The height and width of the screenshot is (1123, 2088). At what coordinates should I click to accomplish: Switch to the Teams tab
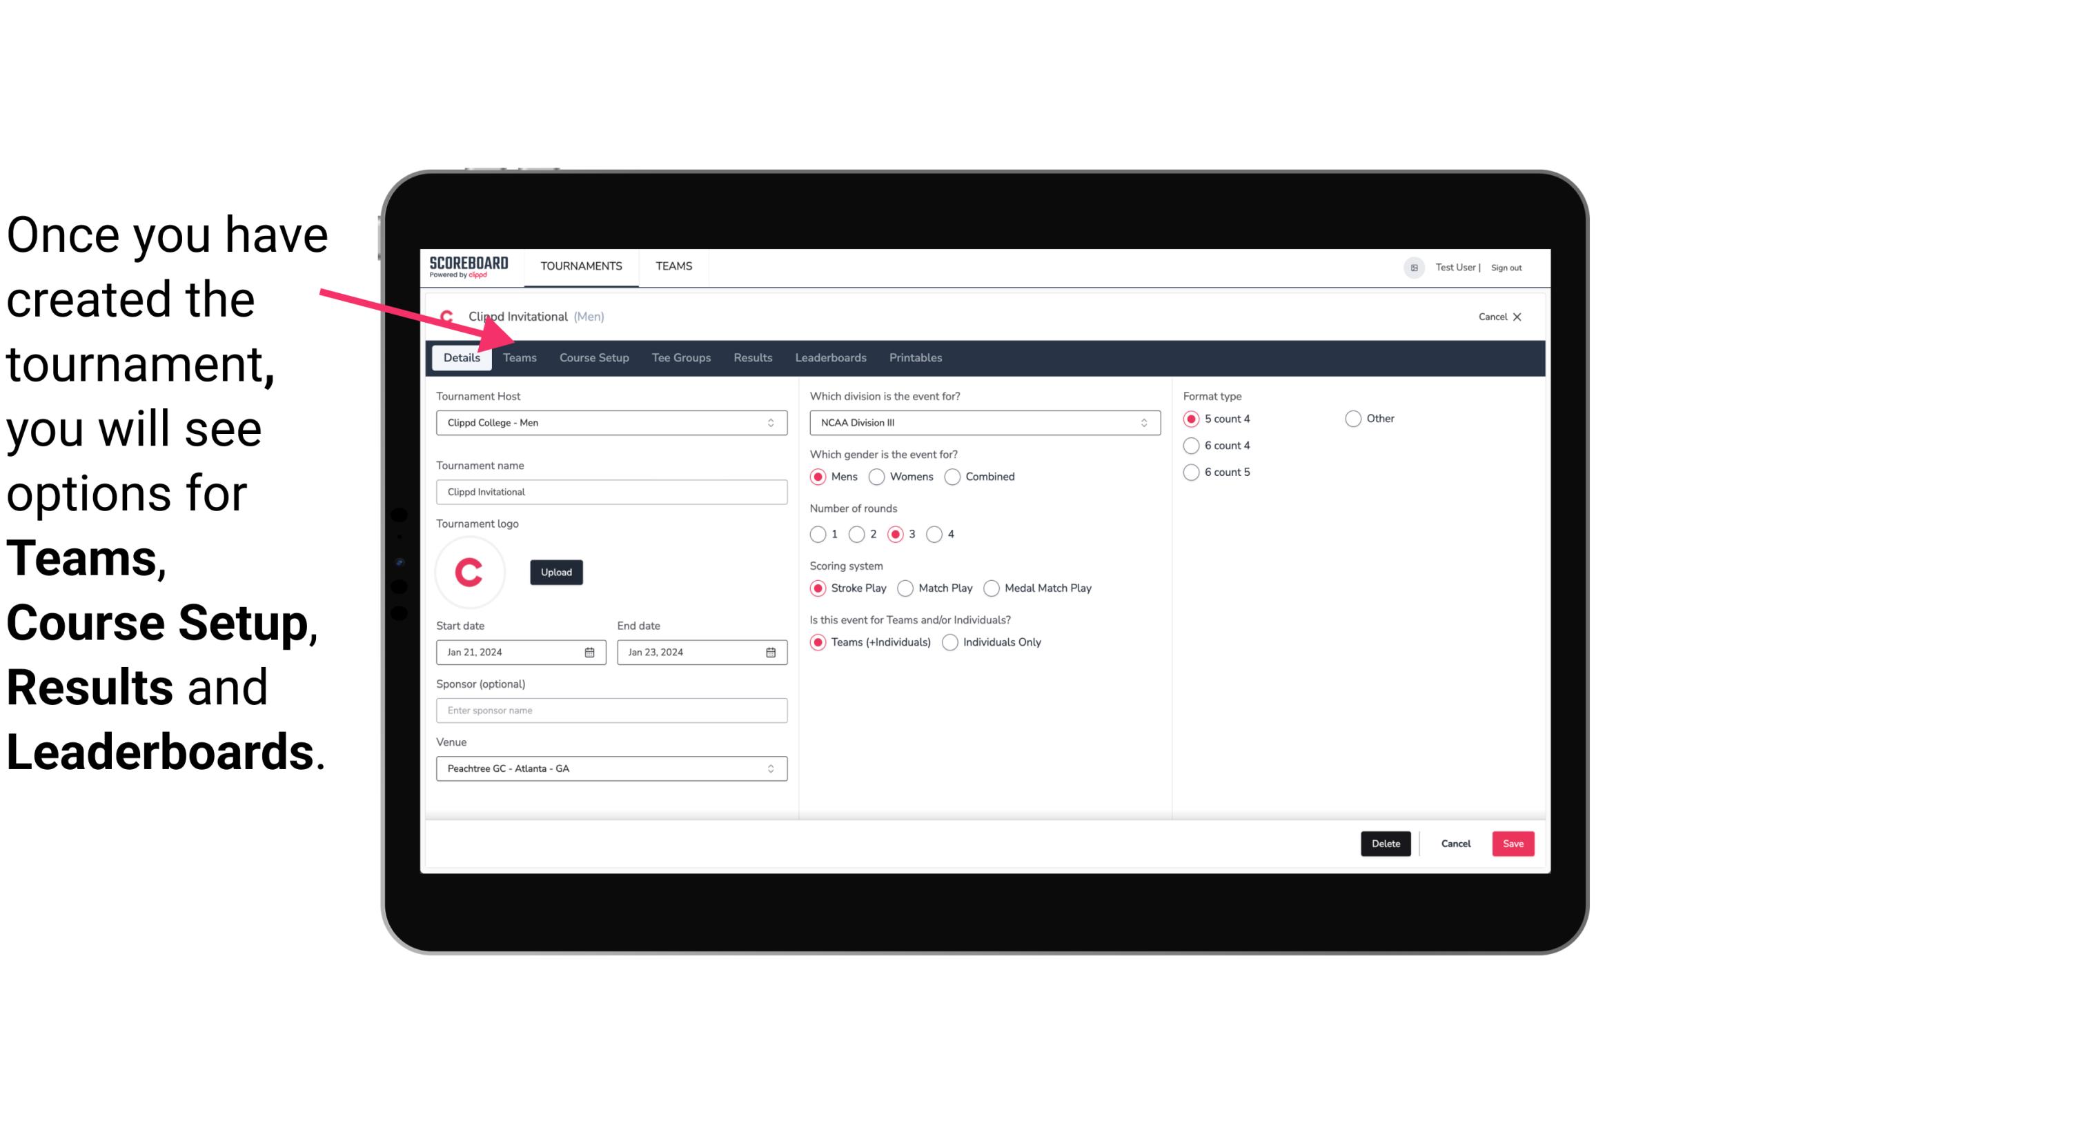click(x=520, y=357)
